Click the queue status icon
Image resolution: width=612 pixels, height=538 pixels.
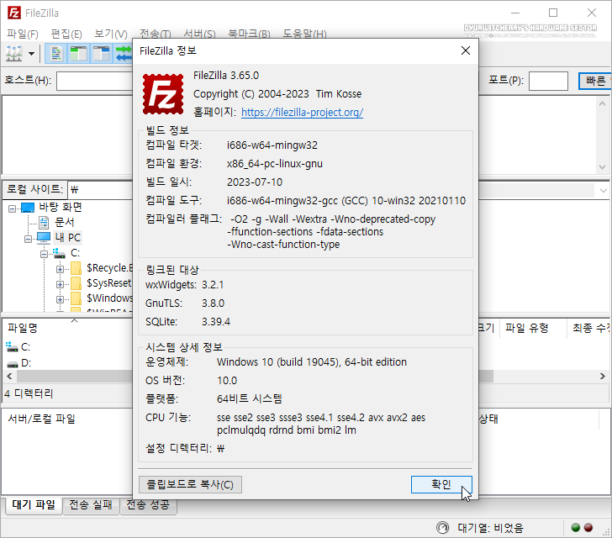(x=442, y=528)
